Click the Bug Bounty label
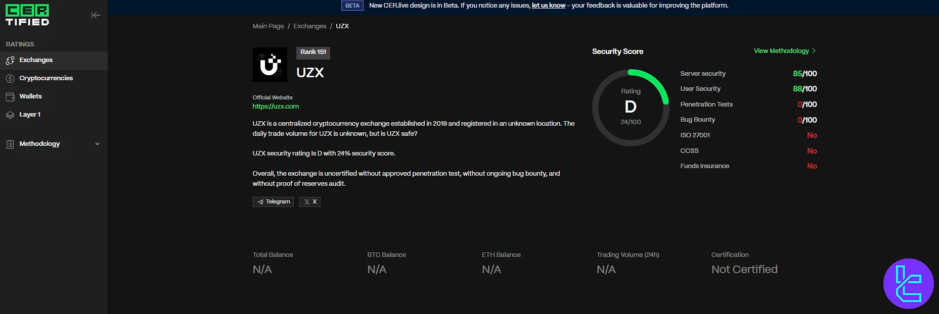 click(698, 120)
